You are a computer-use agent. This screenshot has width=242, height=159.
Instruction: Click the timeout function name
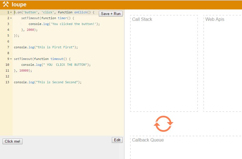[57, 59]
